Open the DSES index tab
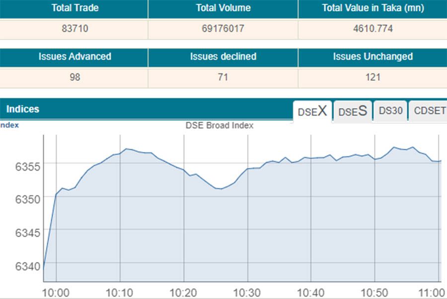447x299 pixels. (x=353, y=111)
